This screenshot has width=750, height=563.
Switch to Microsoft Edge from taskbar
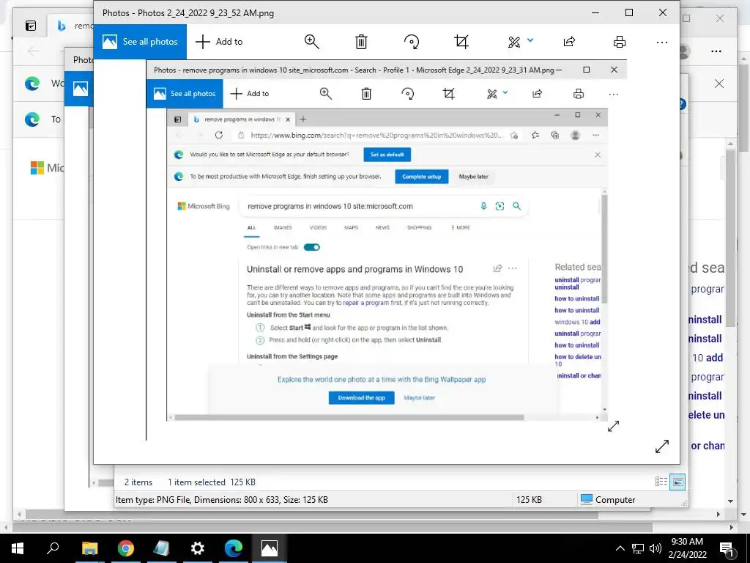coord(234,548)
